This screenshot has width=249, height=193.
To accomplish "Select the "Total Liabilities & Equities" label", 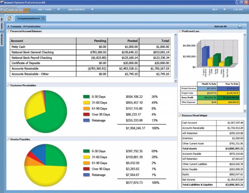I will pos(198,185).
